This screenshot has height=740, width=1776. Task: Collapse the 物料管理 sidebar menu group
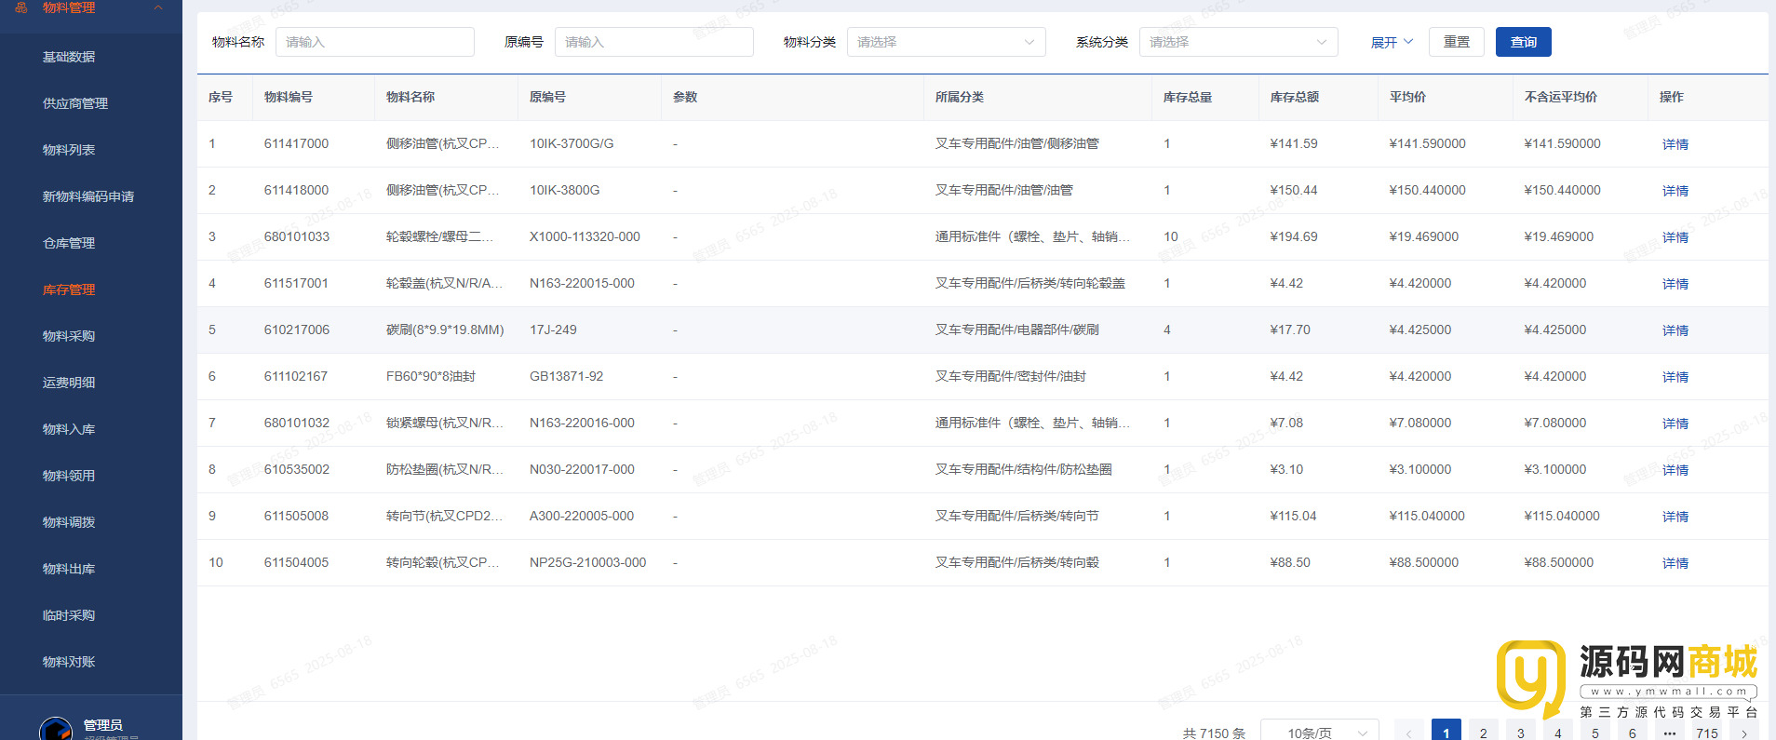tap(157, 7)
